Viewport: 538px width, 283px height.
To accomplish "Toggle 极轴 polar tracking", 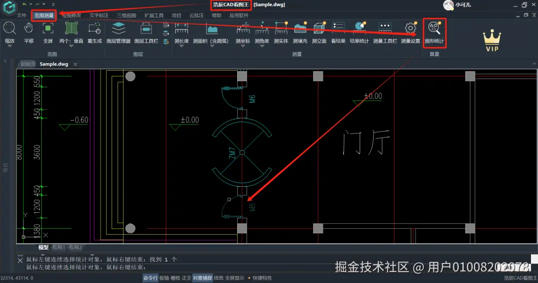I will 164,278.
